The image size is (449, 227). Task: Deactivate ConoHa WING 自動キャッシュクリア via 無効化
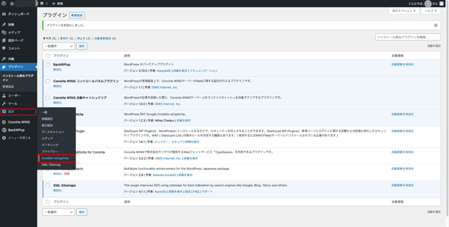57,103
